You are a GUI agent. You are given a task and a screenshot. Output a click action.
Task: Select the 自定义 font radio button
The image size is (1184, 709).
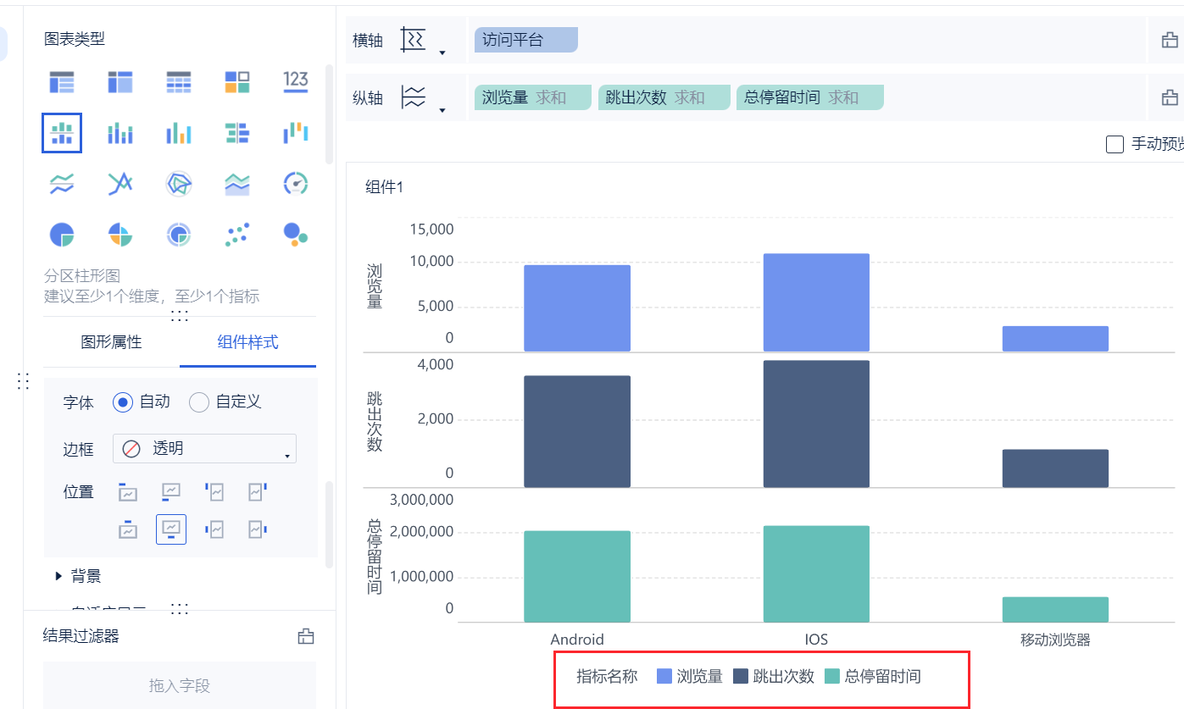click(x=199, y=402)
